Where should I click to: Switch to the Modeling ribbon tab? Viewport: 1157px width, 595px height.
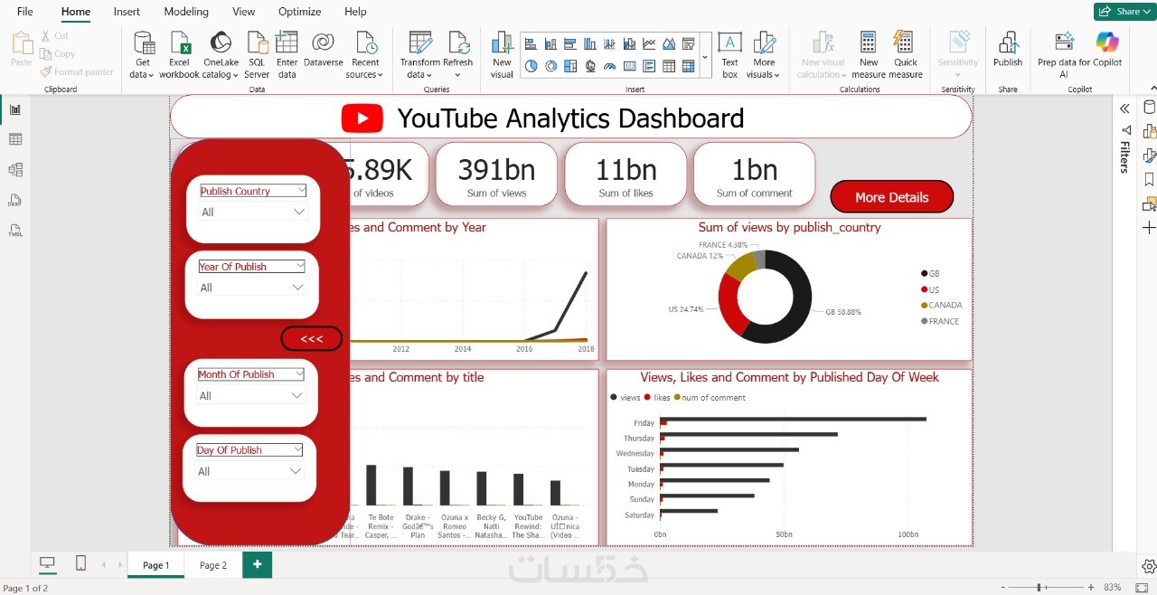click(x=186, y=12)
